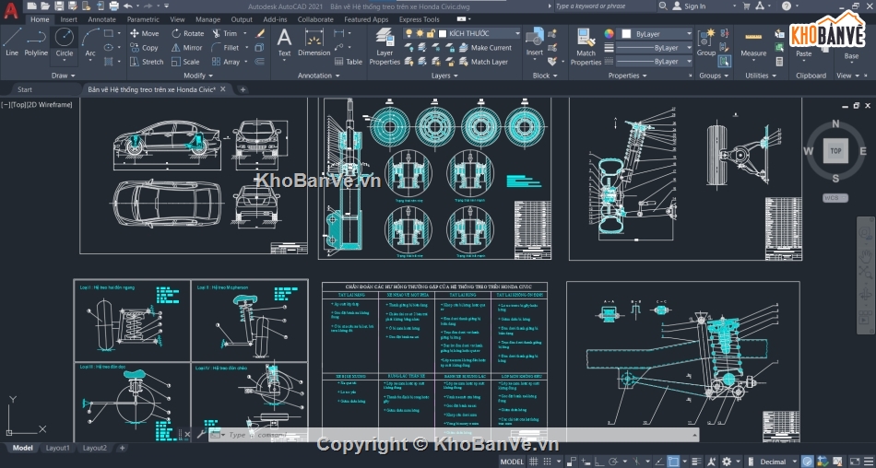Add a new layout tab with plus
This screenshot has width=876, height=468.
pos(122,448)
